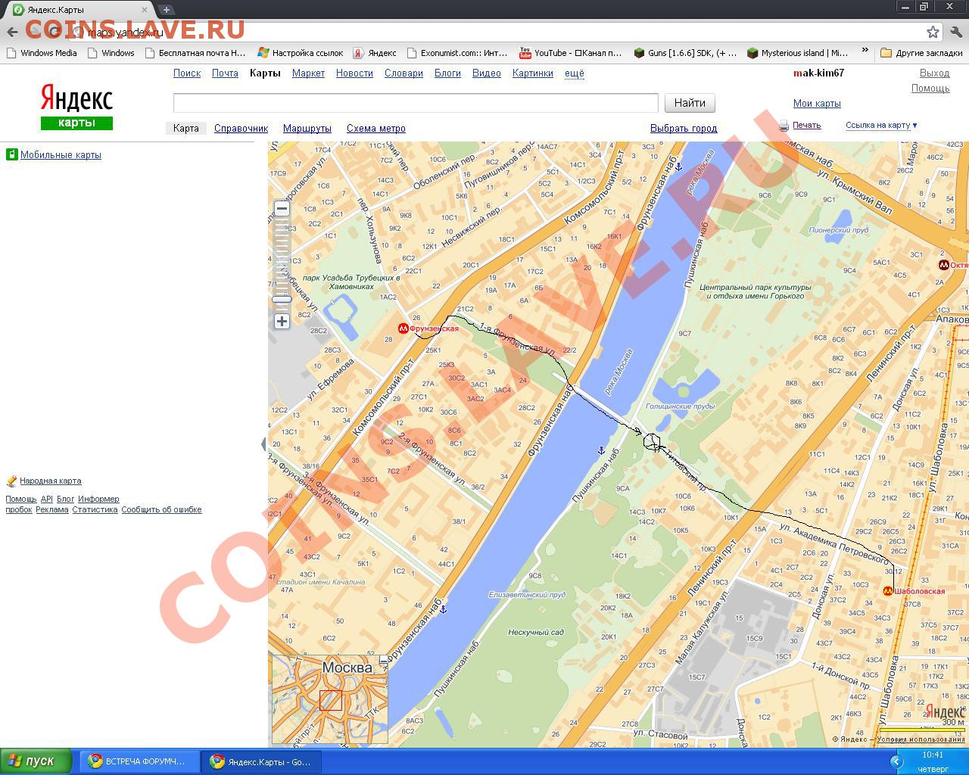Open the Бесплатная почта bookmark

pyautogui.click(x=195, y=53)
